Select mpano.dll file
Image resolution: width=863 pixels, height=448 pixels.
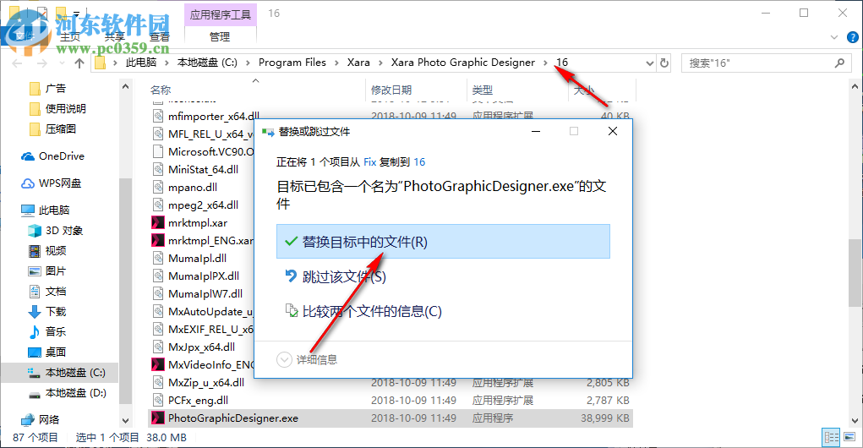pos(193,187)
